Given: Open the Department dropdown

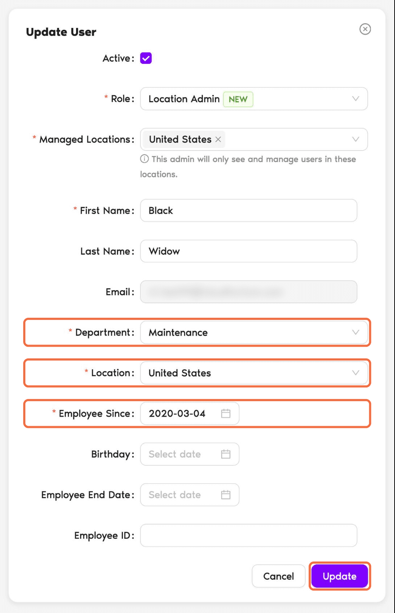Looking at the screenshot, I should point(254,332).
